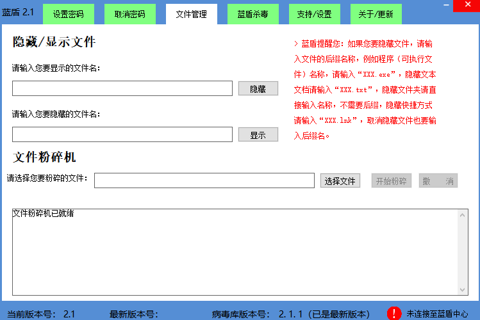Open the 蓝盾杀毒 tab

tap(253, 14)
